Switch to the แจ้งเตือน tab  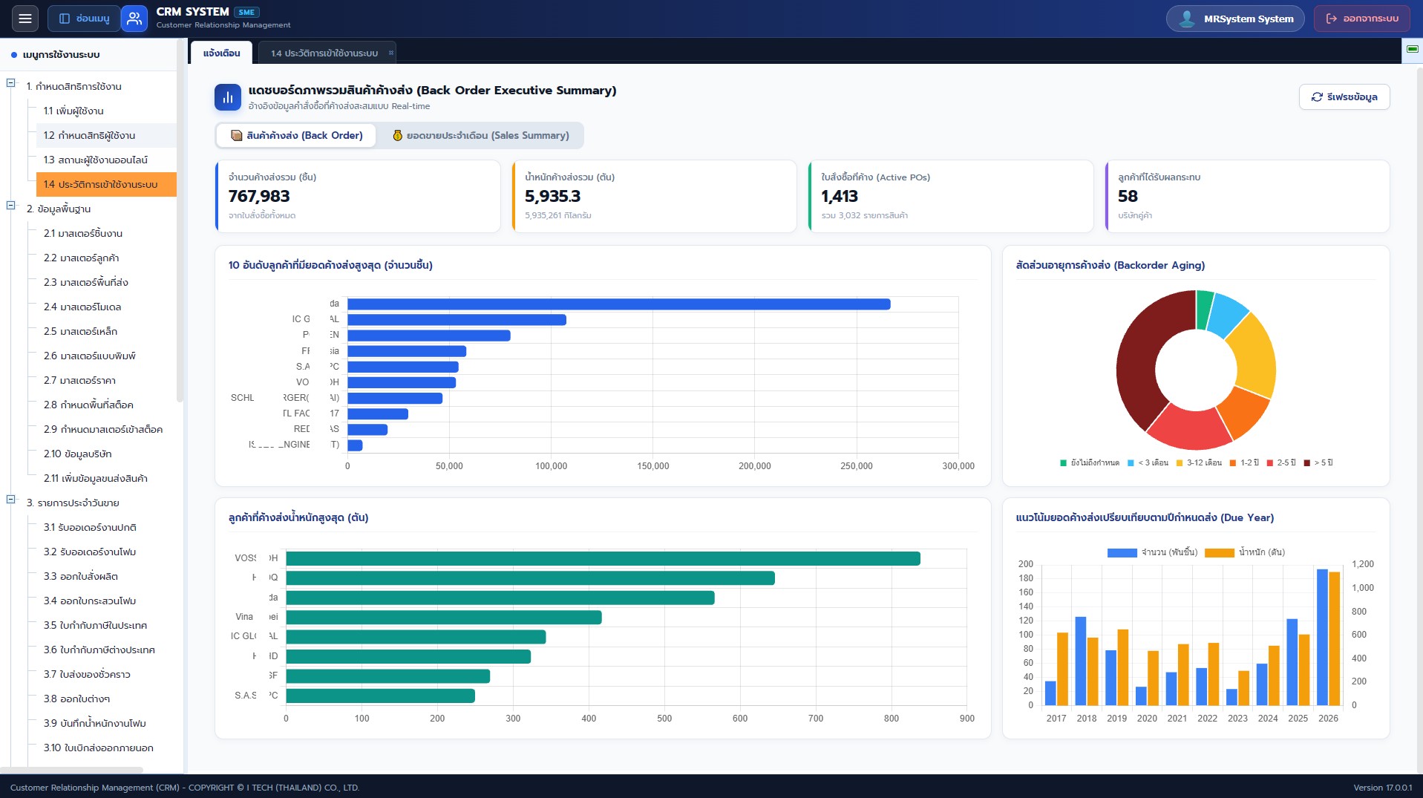coord(221,53)
